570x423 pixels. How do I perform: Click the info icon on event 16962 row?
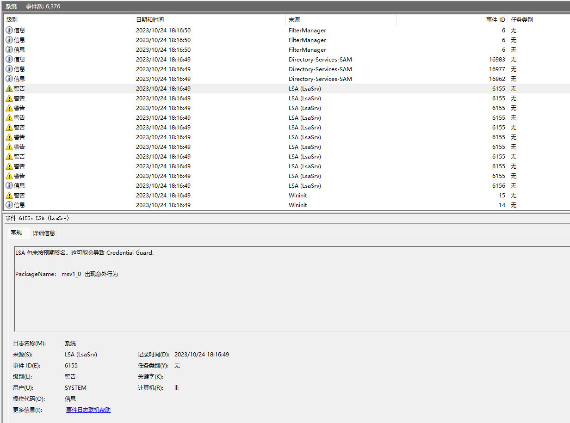coord(9,79)
